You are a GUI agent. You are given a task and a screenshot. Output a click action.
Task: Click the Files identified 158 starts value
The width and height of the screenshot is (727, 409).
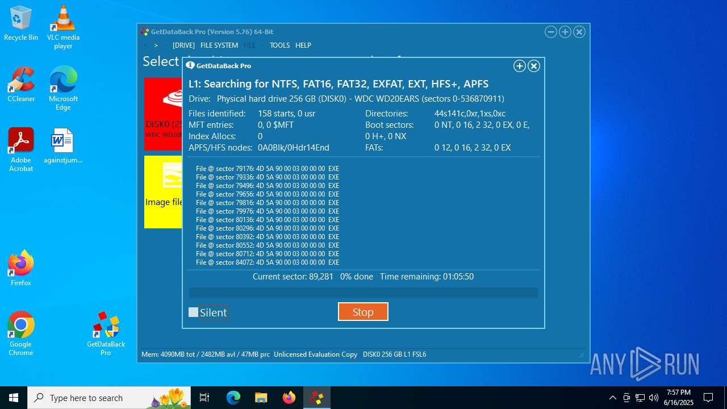[287, 114]
